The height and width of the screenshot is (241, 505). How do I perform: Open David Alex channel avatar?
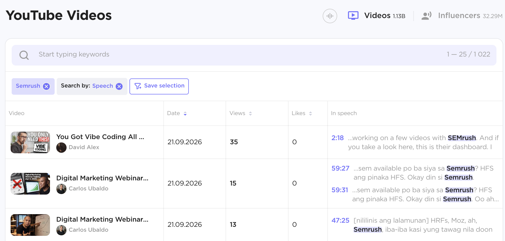pos(61,148)
